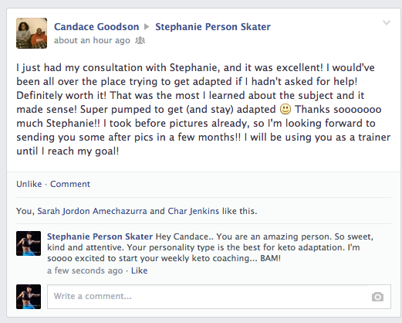The height and width of the screenshot is (323, 402).
Task: Open Char Jenkins' profile
Action: [x=194, y=211]
